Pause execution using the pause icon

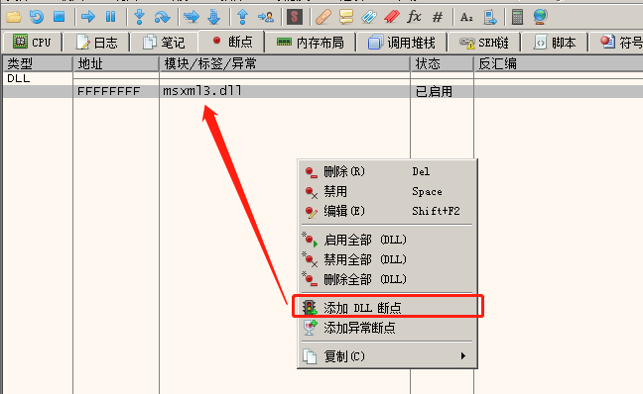[x=111, y=17]
